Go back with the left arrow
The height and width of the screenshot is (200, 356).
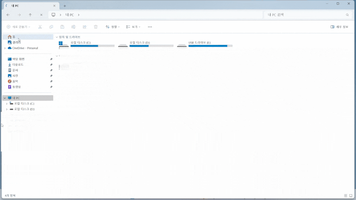point(8,15)
